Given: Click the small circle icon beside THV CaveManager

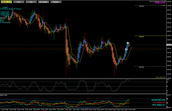Looking at the screenshot, I should pyautogui.click(x=165, y=1).
